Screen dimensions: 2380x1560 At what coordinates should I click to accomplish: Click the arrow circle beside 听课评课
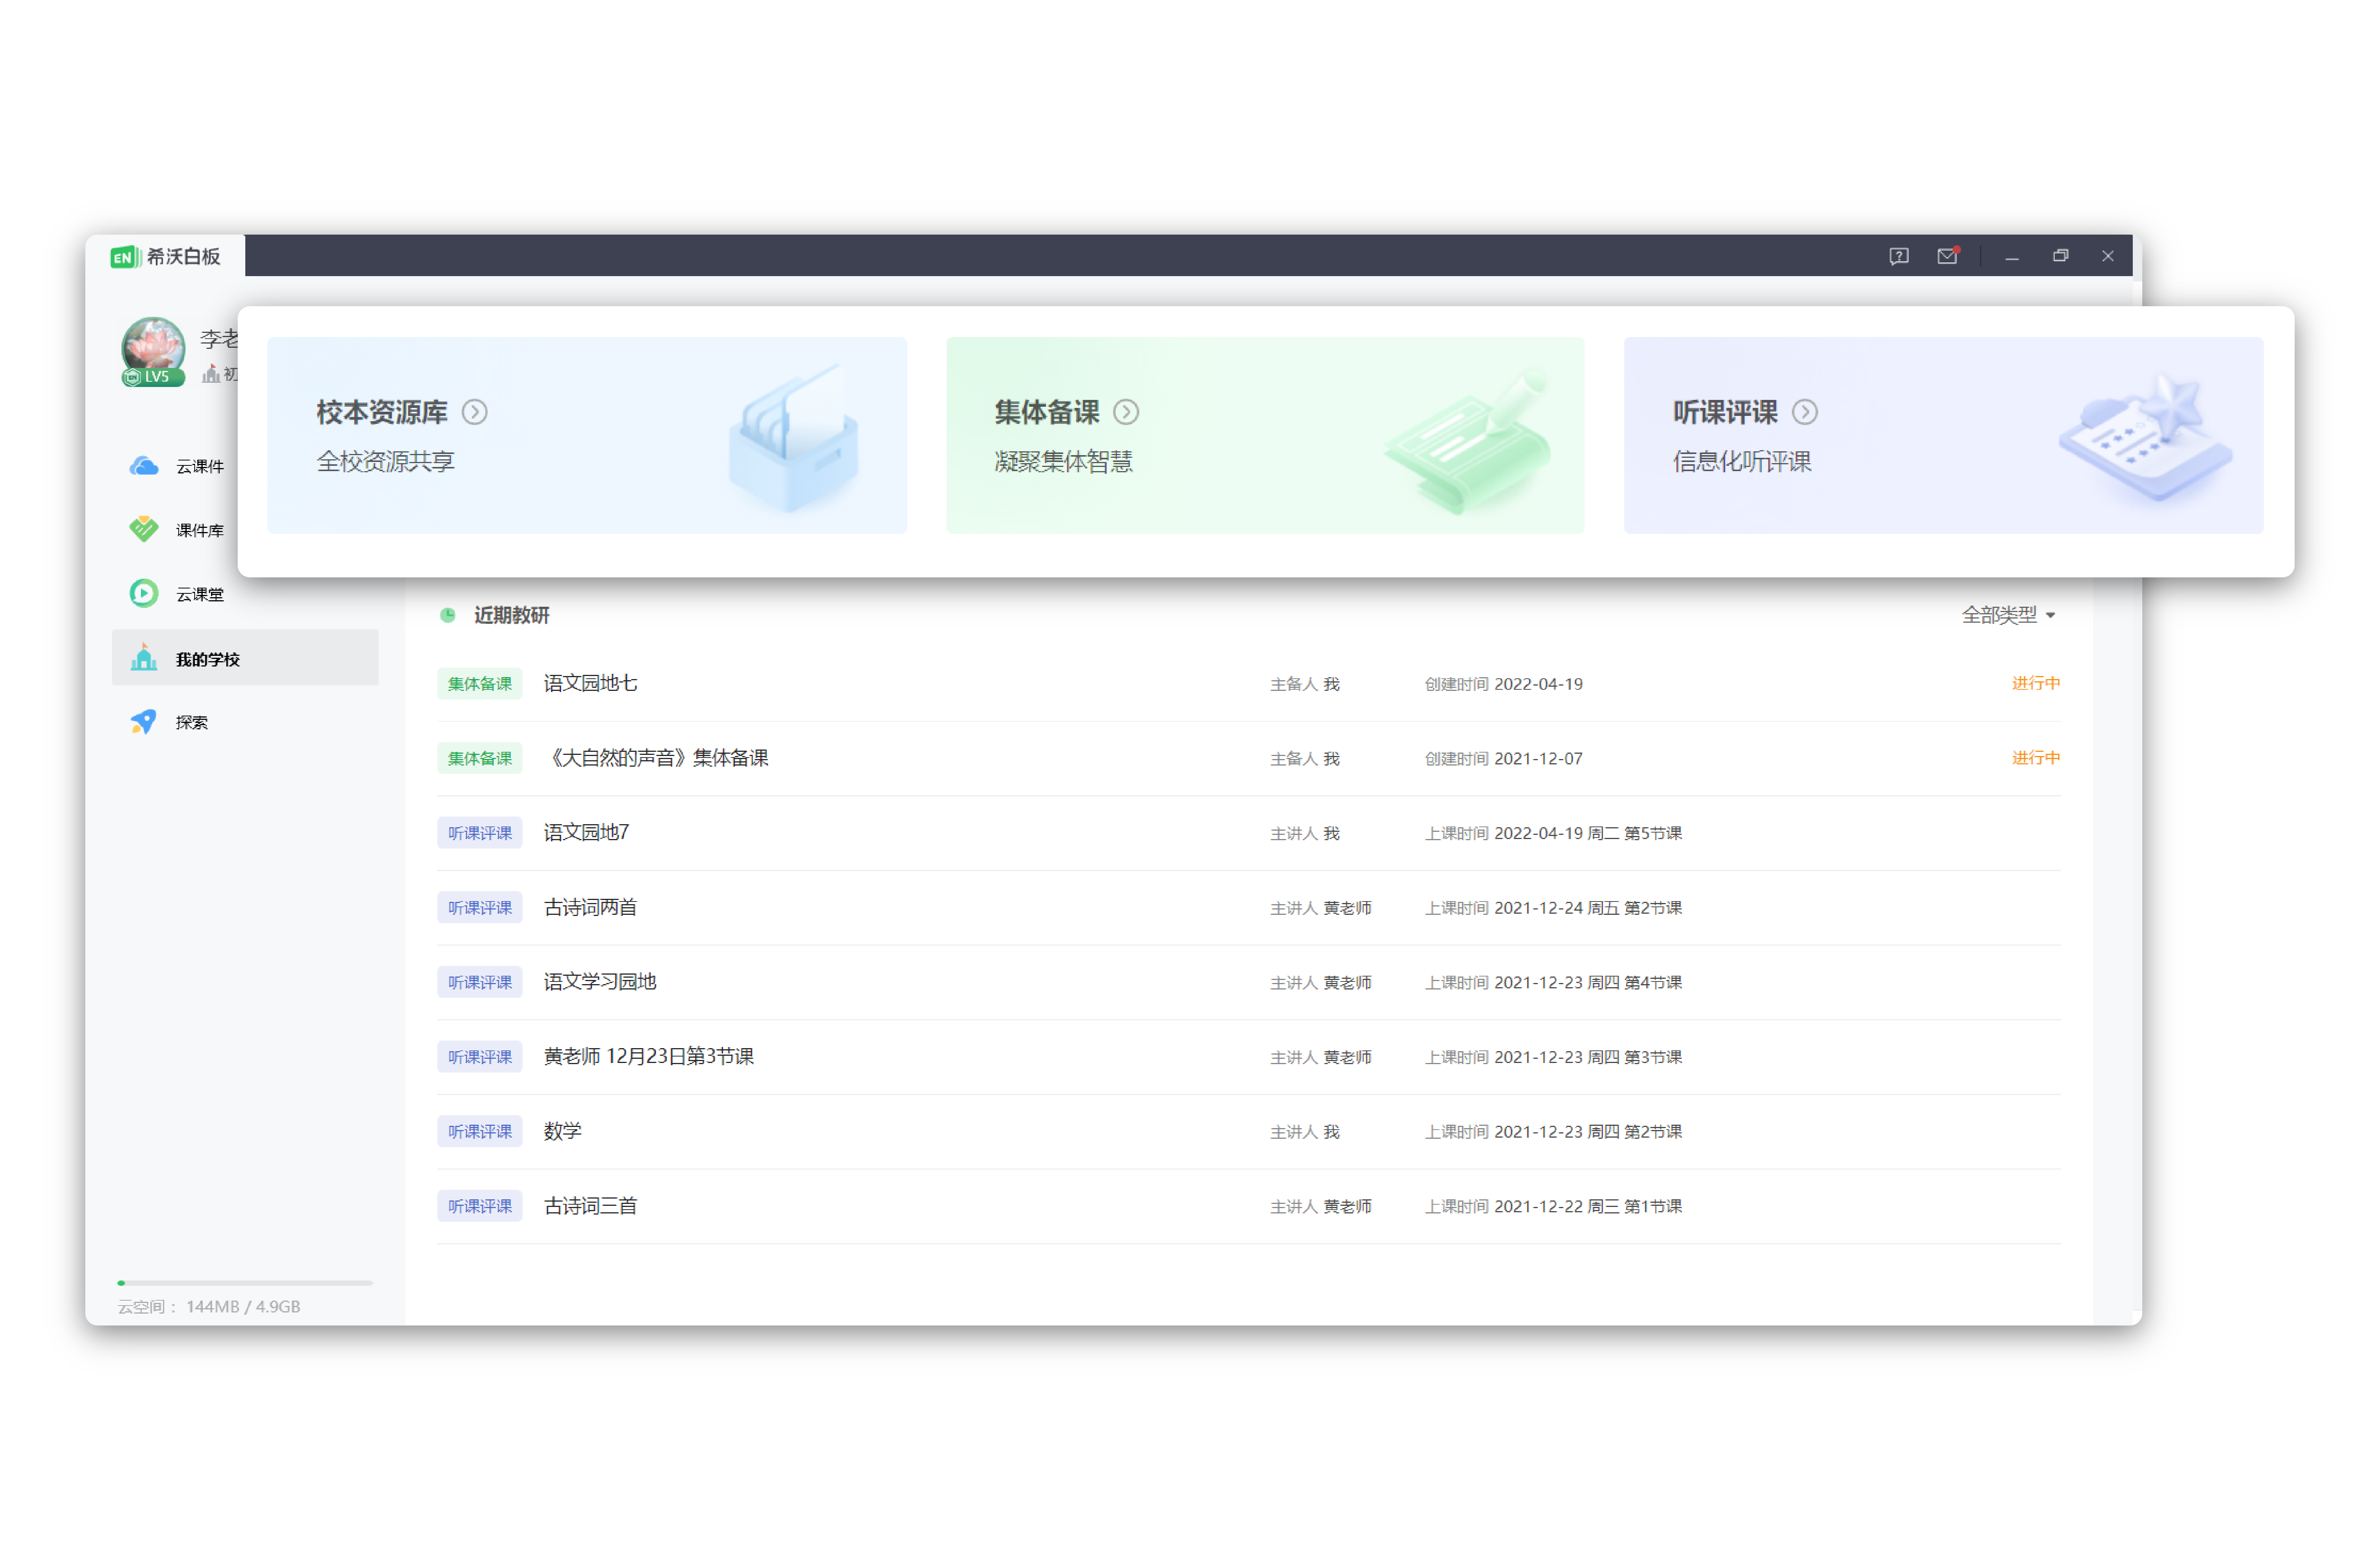1805,412
